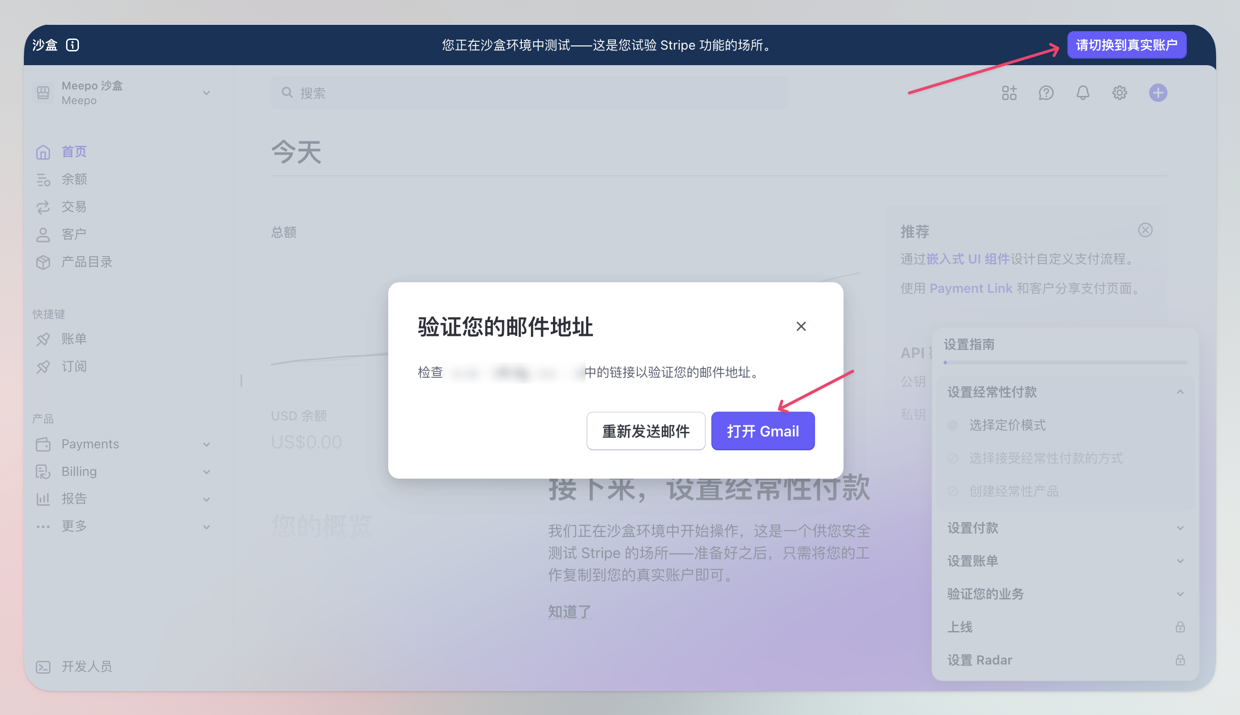
Task: Click the balances icon in sidebar
Action: point(43,180)
